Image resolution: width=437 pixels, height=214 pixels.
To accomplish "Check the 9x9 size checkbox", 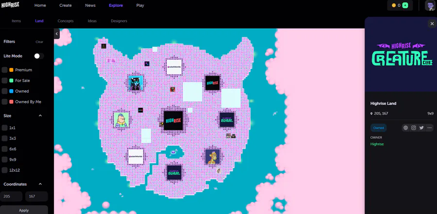I will pos(4,159).
